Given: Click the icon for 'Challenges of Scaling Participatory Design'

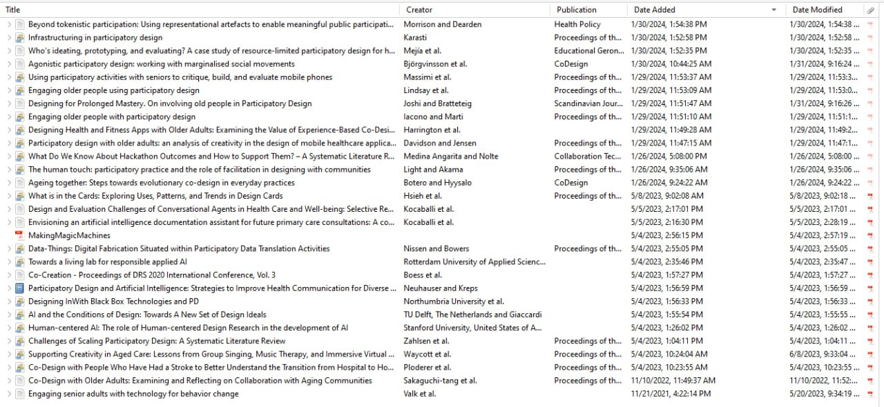Looking at the screenshot, I should pos(20,341).
